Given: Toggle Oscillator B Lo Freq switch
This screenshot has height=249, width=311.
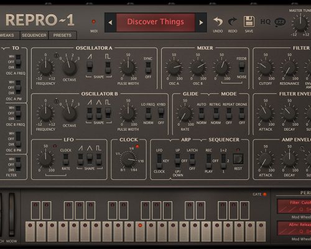Looking at the screenshot, I should pos(148,113).
